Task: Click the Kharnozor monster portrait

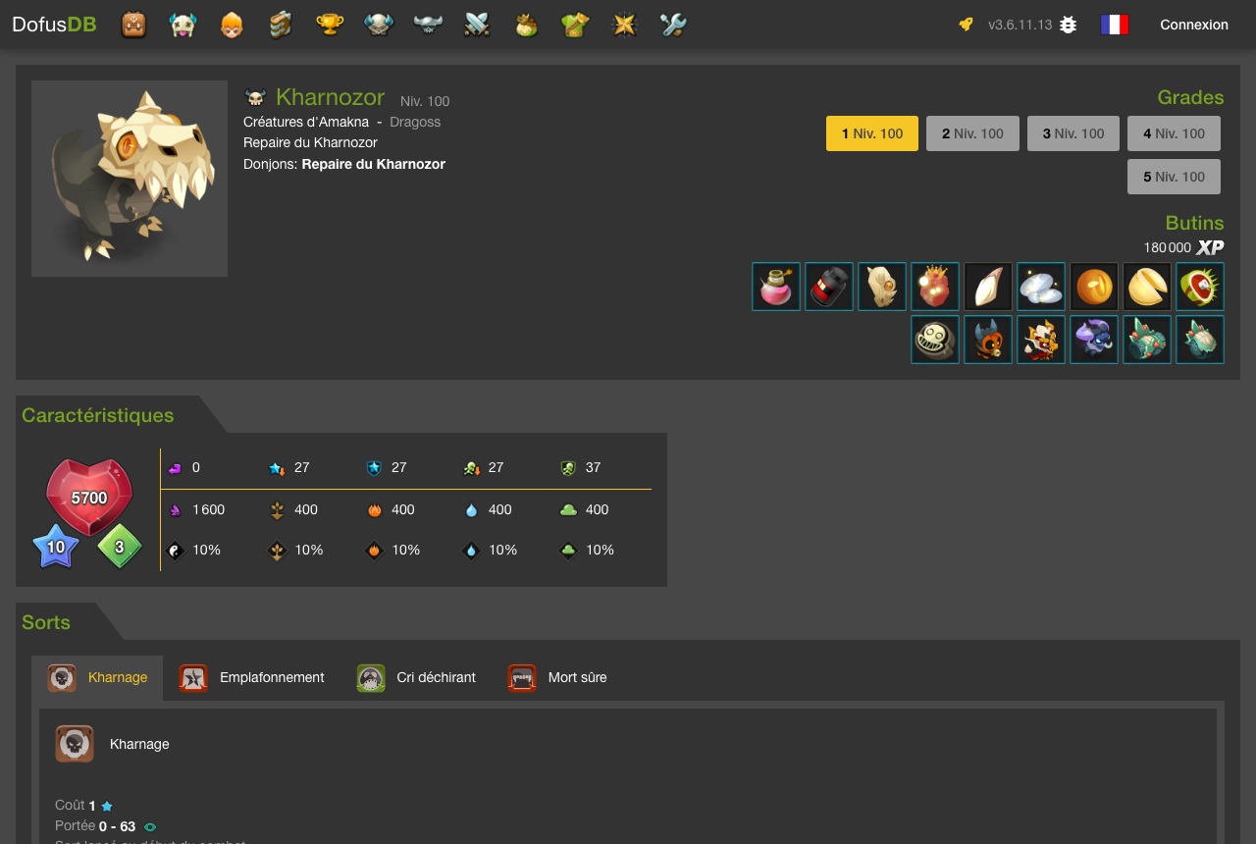Action: pos(130,179)
